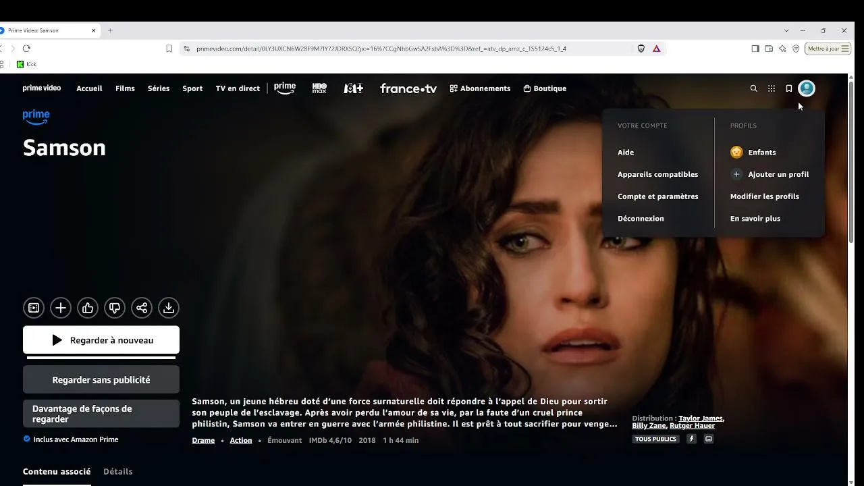Select Appareils compatibles in the account menu
This screenshot has height=486, width=864.
click(x=658, y=174)
